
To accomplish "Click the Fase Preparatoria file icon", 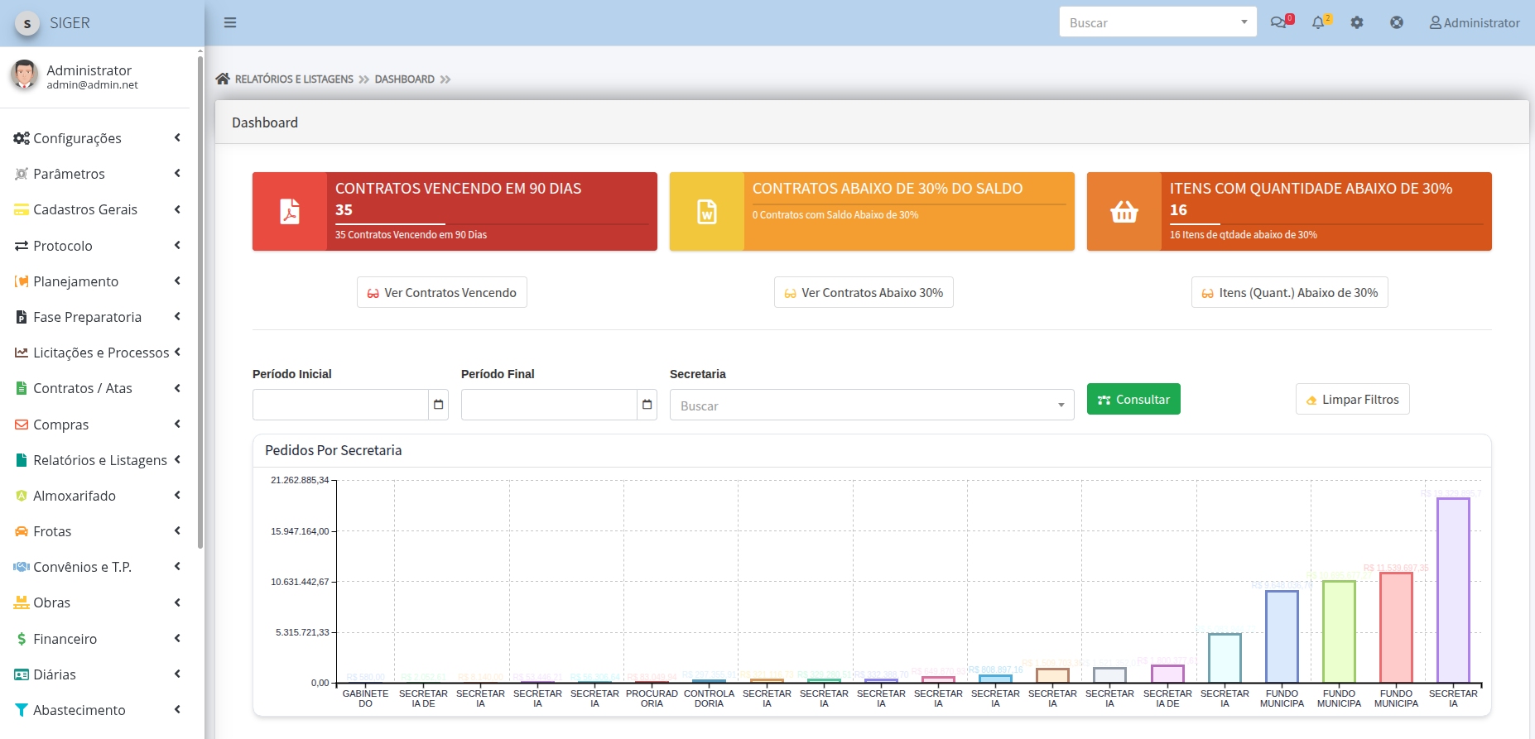I will [x=22, y=317].
